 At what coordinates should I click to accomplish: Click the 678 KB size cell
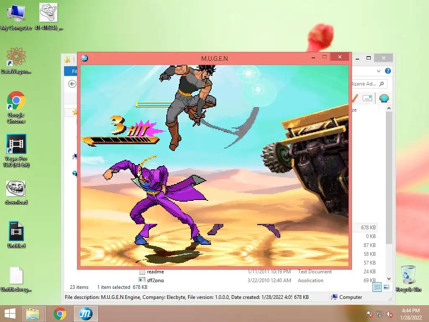[x=368, y=228]
